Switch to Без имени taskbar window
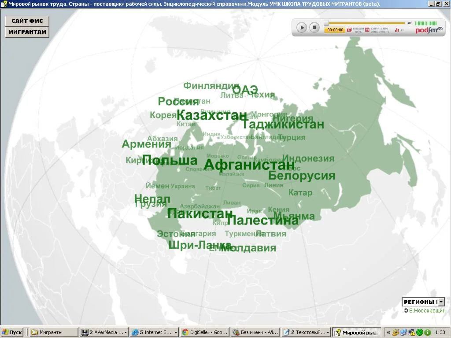This screenshot has width=451, height=338. pos(255,332)
